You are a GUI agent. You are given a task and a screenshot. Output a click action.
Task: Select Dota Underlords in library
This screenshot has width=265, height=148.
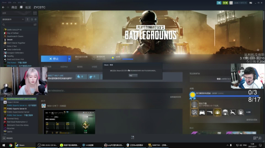click(x=14, y=49)
